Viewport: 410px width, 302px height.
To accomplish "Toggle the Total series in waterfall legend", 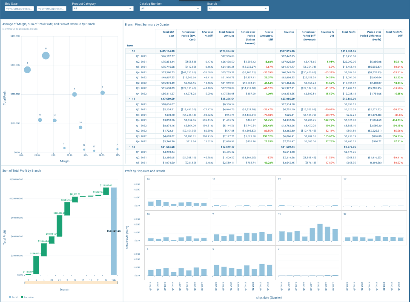I will point(13,297).
